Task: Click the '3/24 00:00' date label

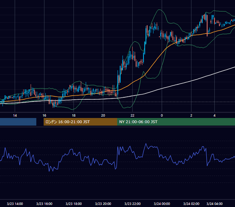Action: 162,204
